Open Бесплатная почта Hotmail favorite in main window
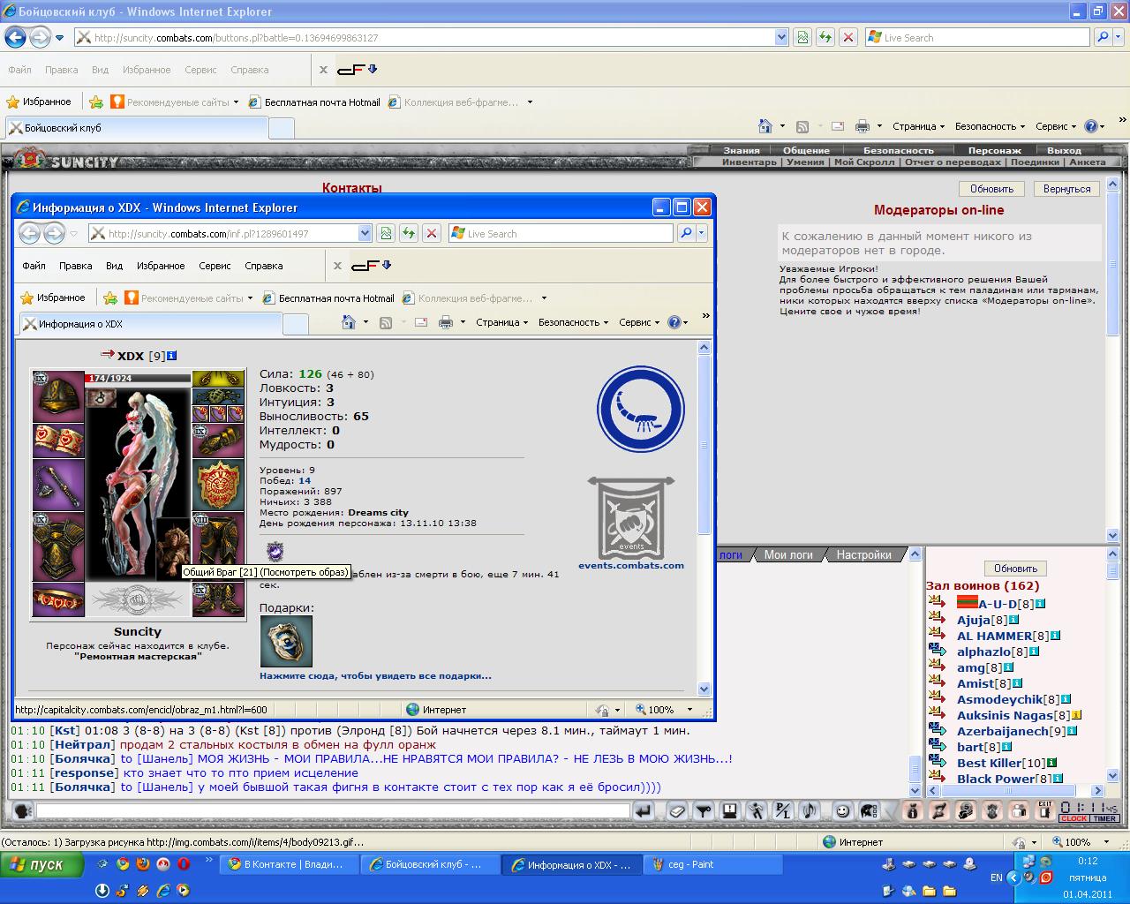This screenshot has width=1130, height=904. click(x=314, y=102)
